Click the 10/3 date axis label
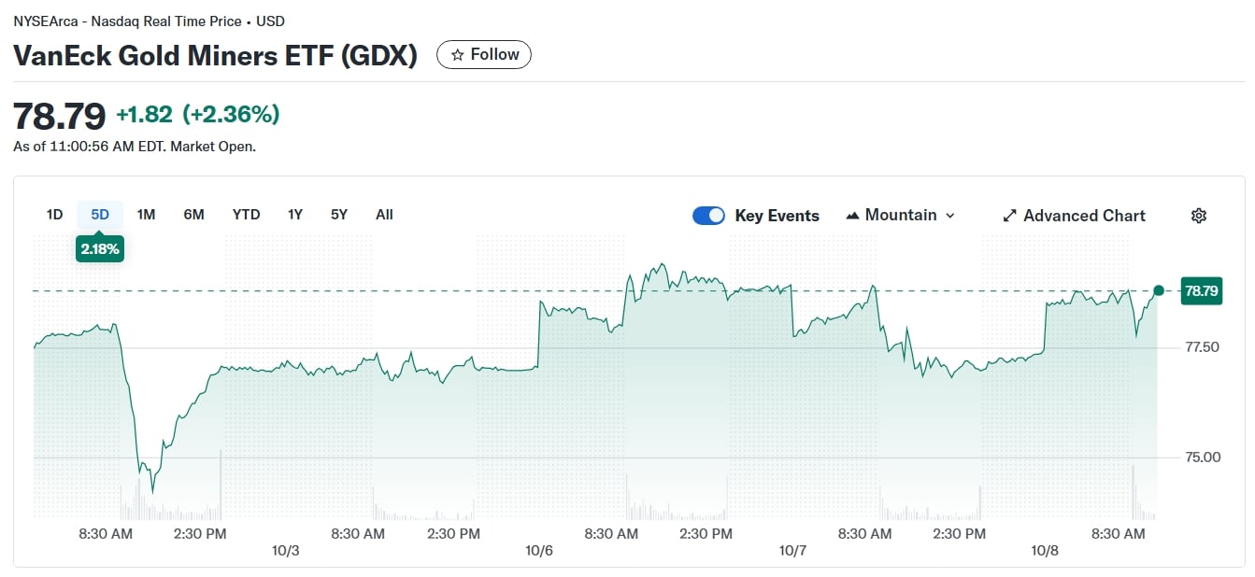Viewport: 1255px width, 577px height. (285, 551)
